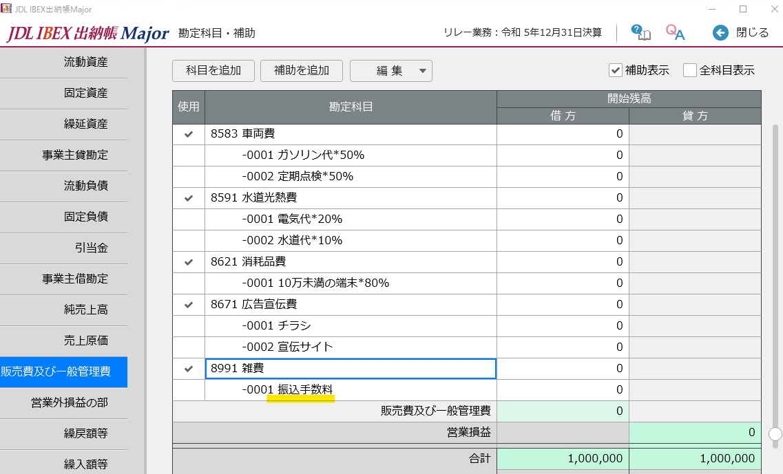Image resolution: width=783 pixels, height=474 pixels.
Task: Click the JDL IBEX app title-bar icon
Action: pos(6,8)
